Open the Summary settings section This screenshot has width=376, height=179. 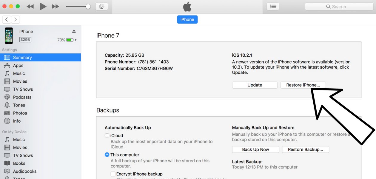[40, 58]
